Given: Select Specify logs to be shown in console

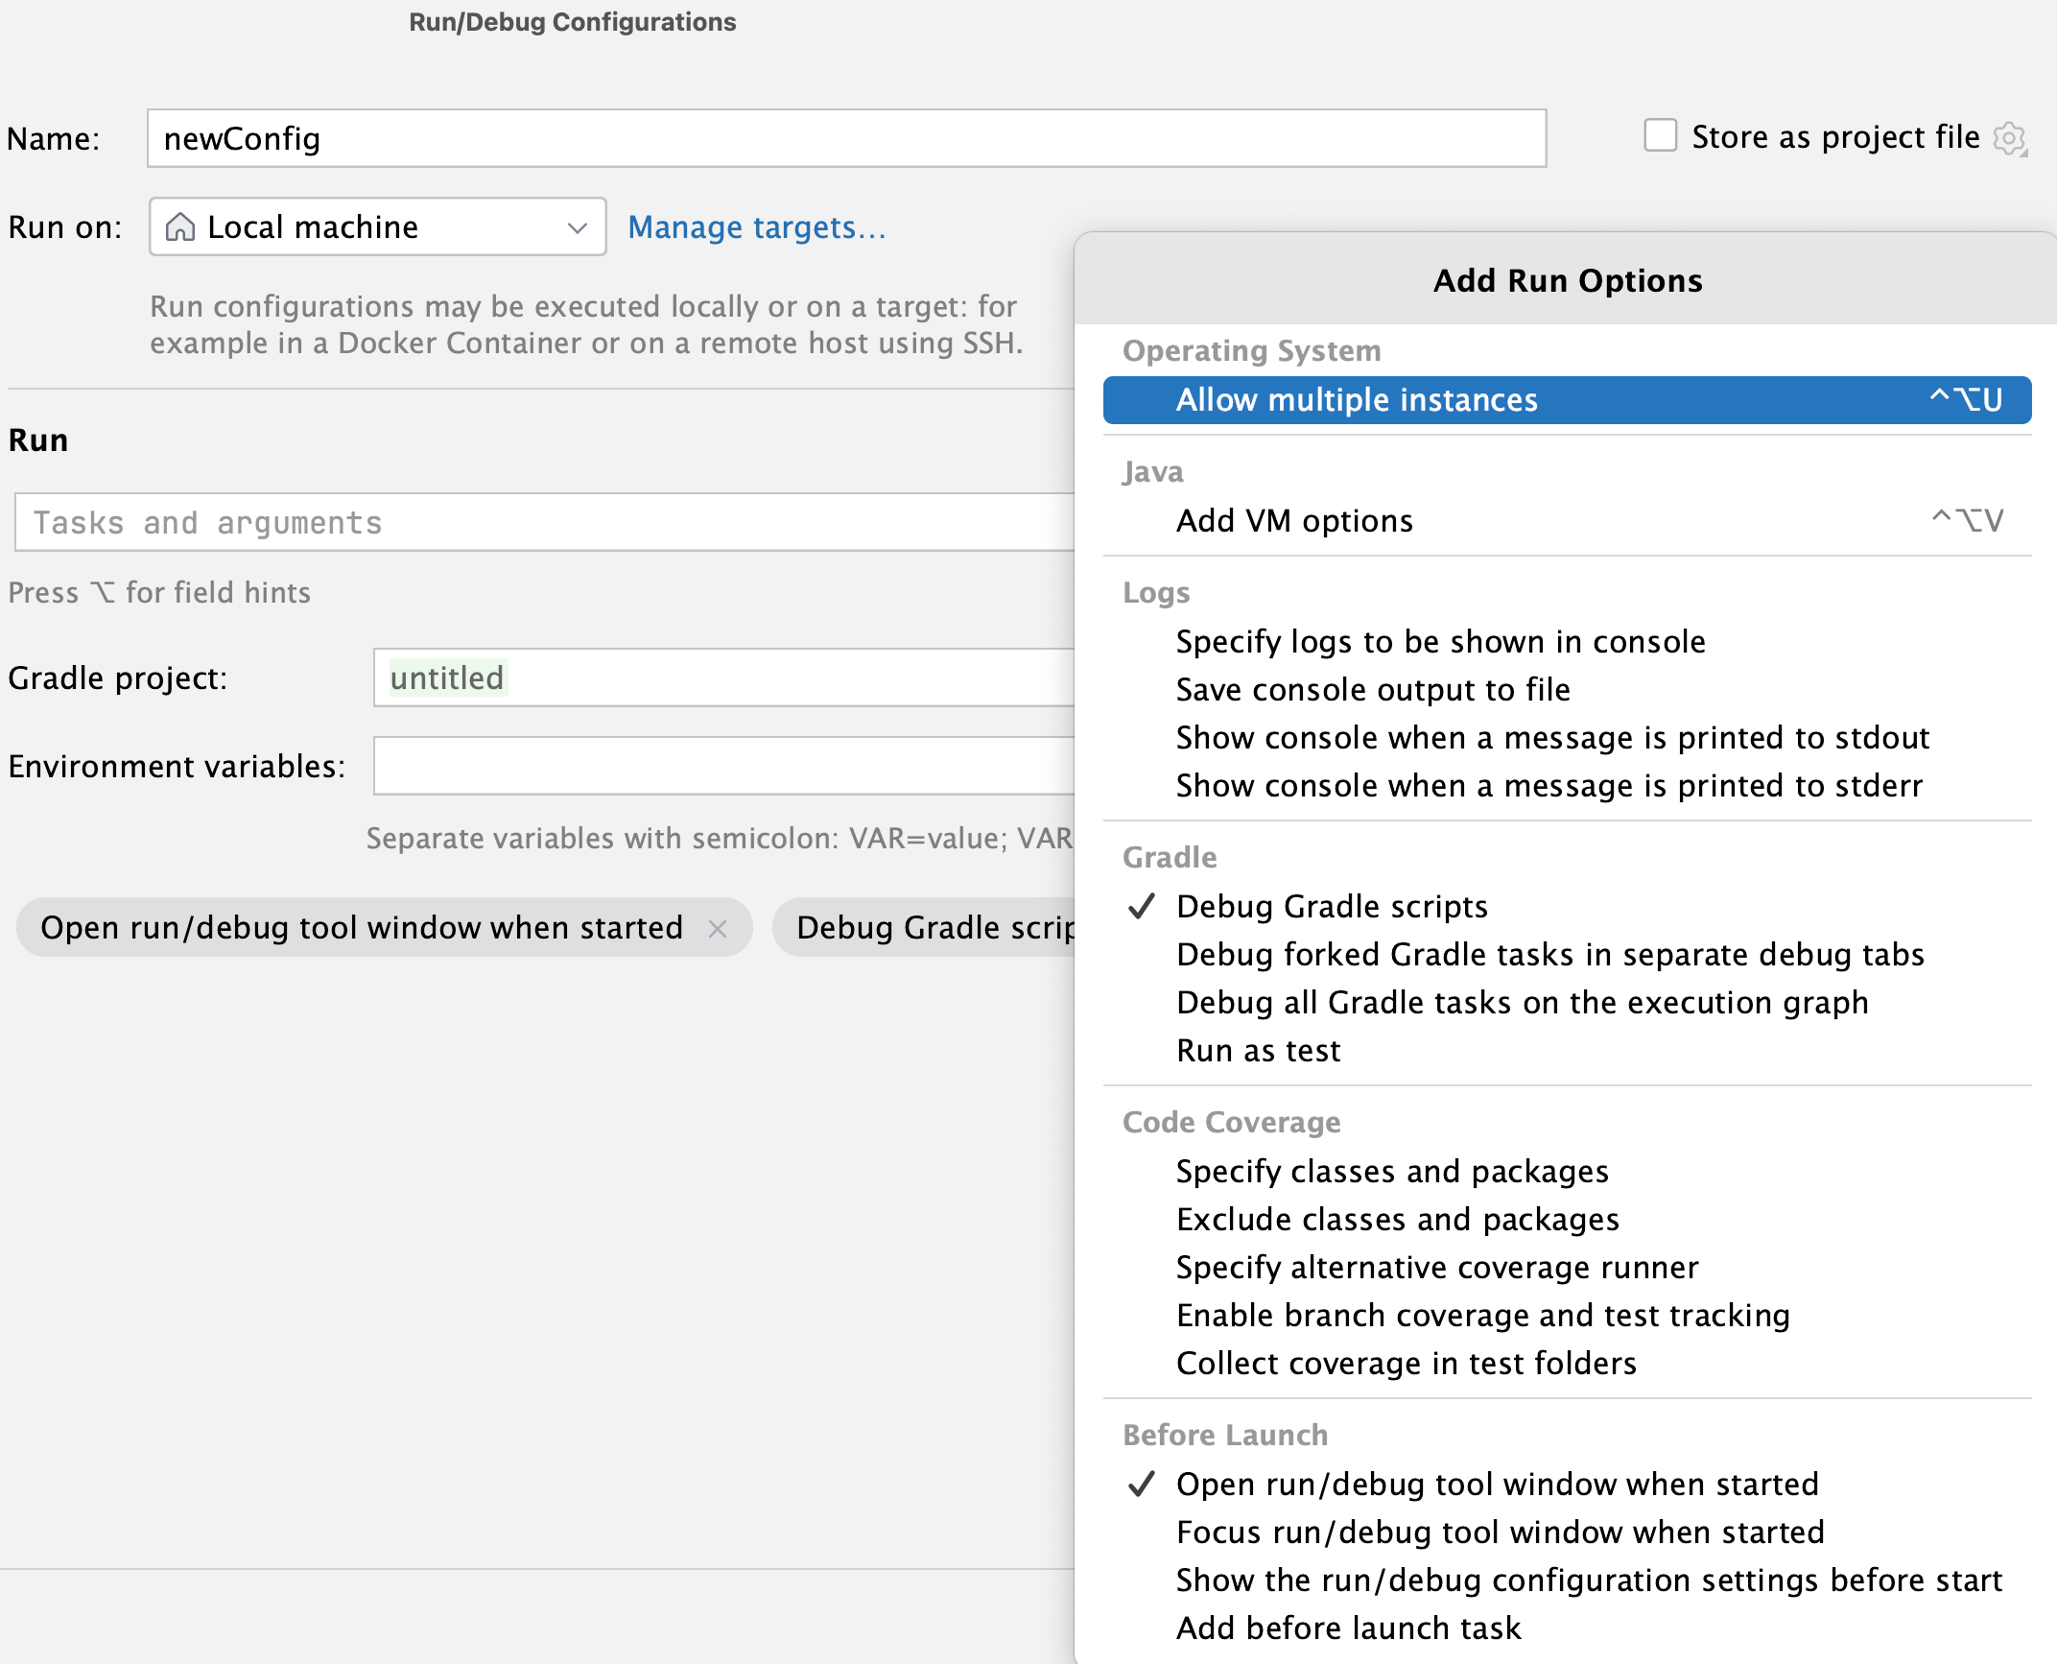Looking at the screenshot, I should pyautogui.click(x=1567, y=641).
